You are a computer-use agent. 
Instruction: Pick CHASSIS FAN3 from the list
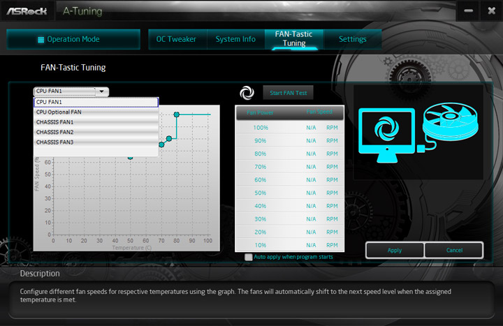[96, 142]
